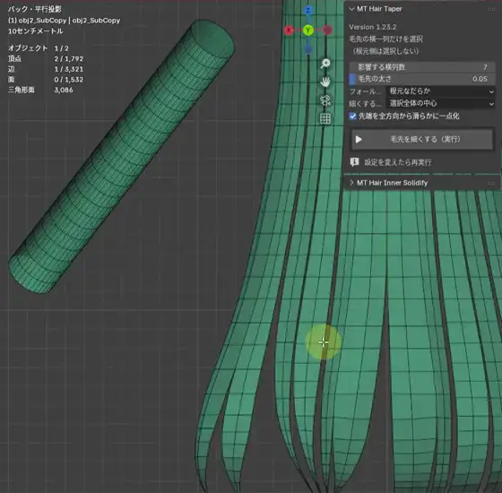Image resolution: width=502 pixels, height=493 pixels.
Task: Click the 細くする... label text
Action: point(365,104)
